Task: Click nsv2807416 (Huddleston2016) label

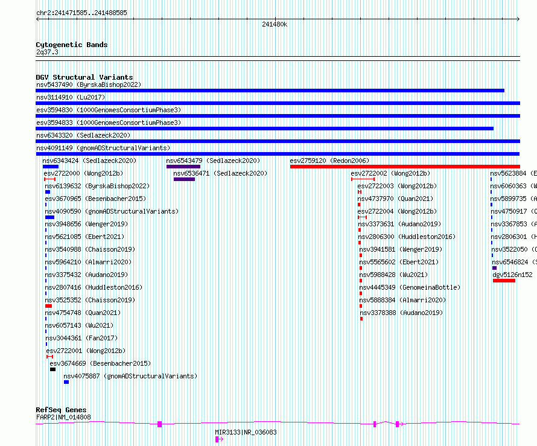Action: (94, 287)
